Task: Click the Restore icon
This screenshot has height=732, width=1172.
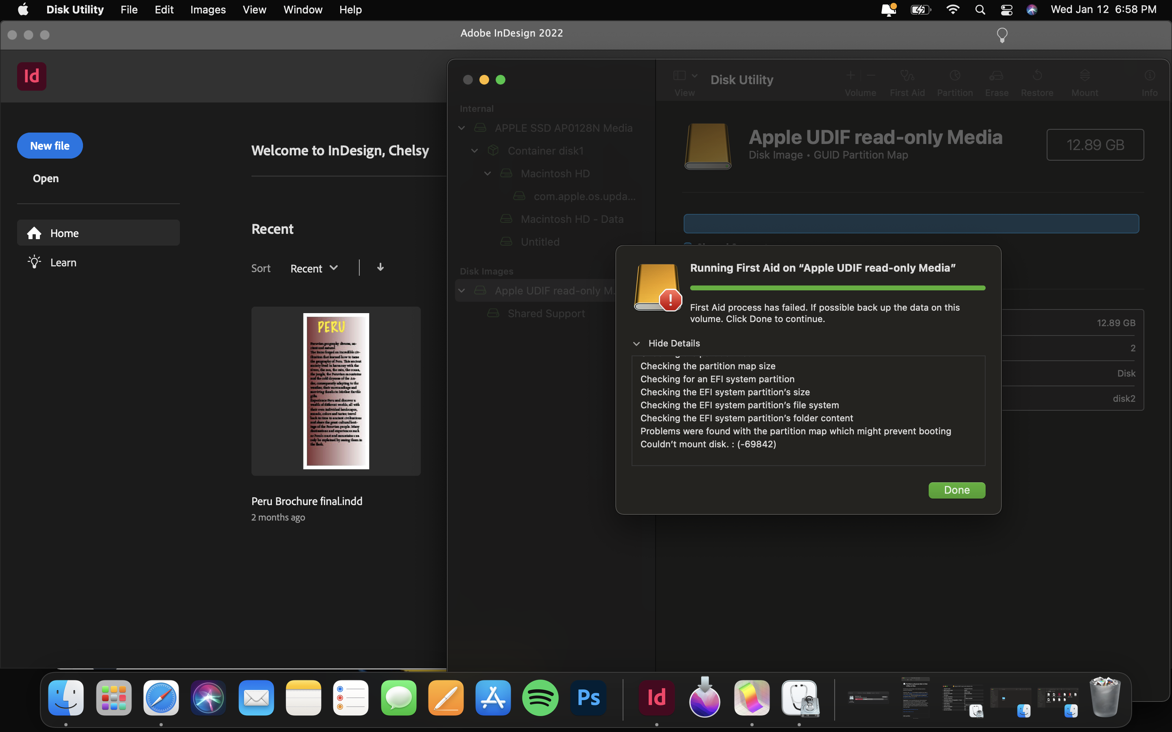Action: click(1037, 81)
